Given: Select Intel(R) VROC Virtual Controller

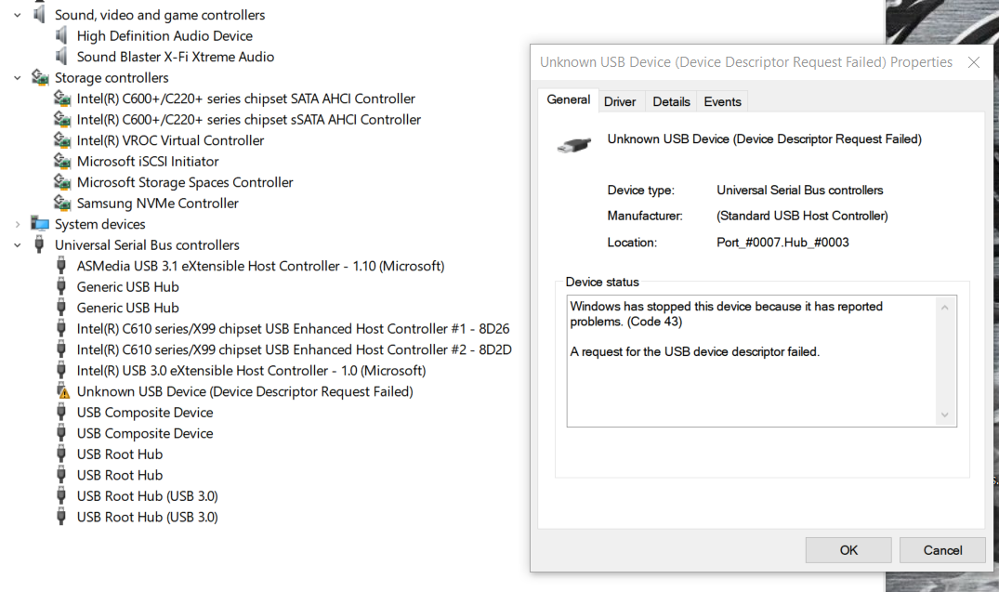Looking at the screenshot, I should [x=170, y=141].
